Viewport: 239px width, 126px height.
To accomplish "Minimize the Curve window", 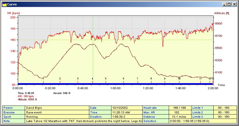I will (224, 4).
